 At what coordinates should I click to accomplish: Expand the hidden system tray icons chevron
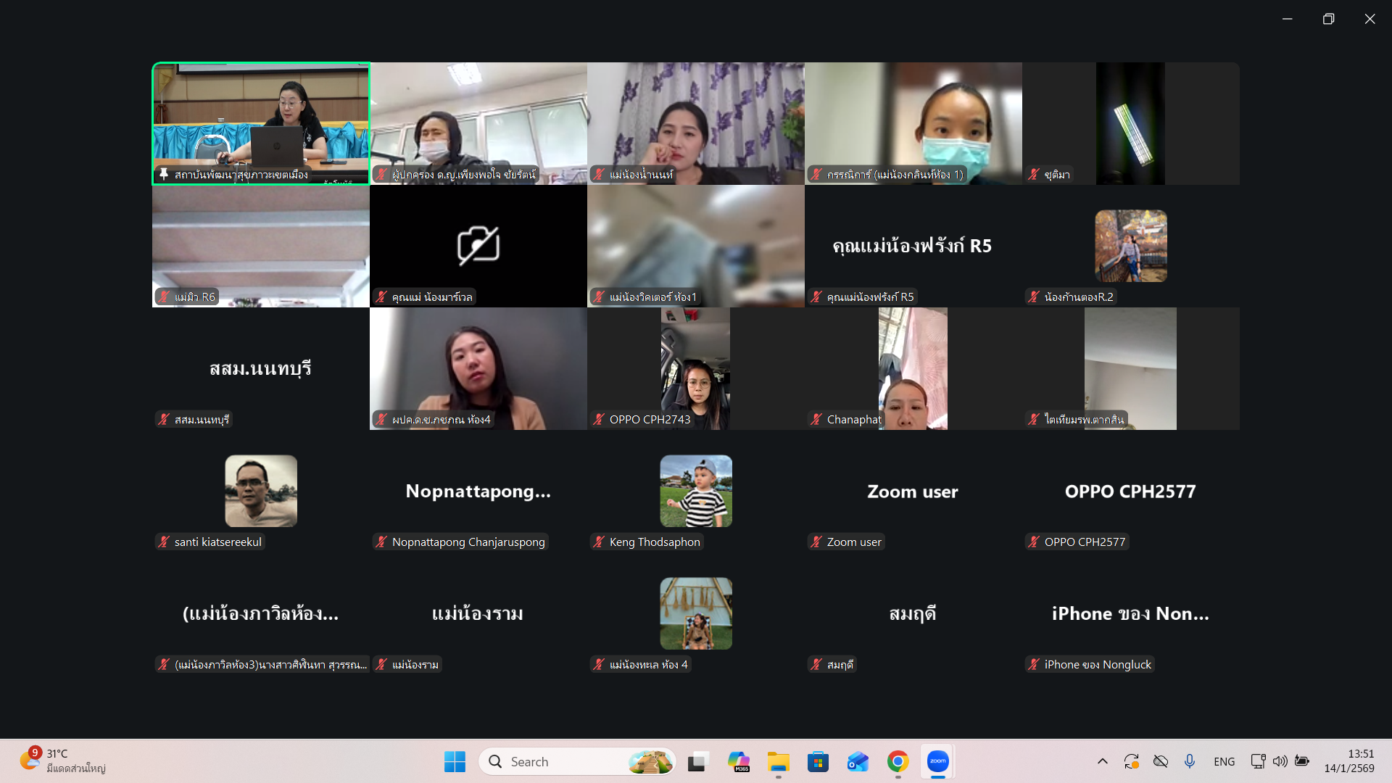1102,761
